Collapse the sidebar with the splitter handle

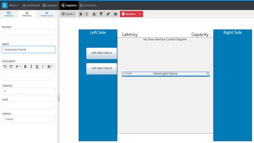pos(59,98)
